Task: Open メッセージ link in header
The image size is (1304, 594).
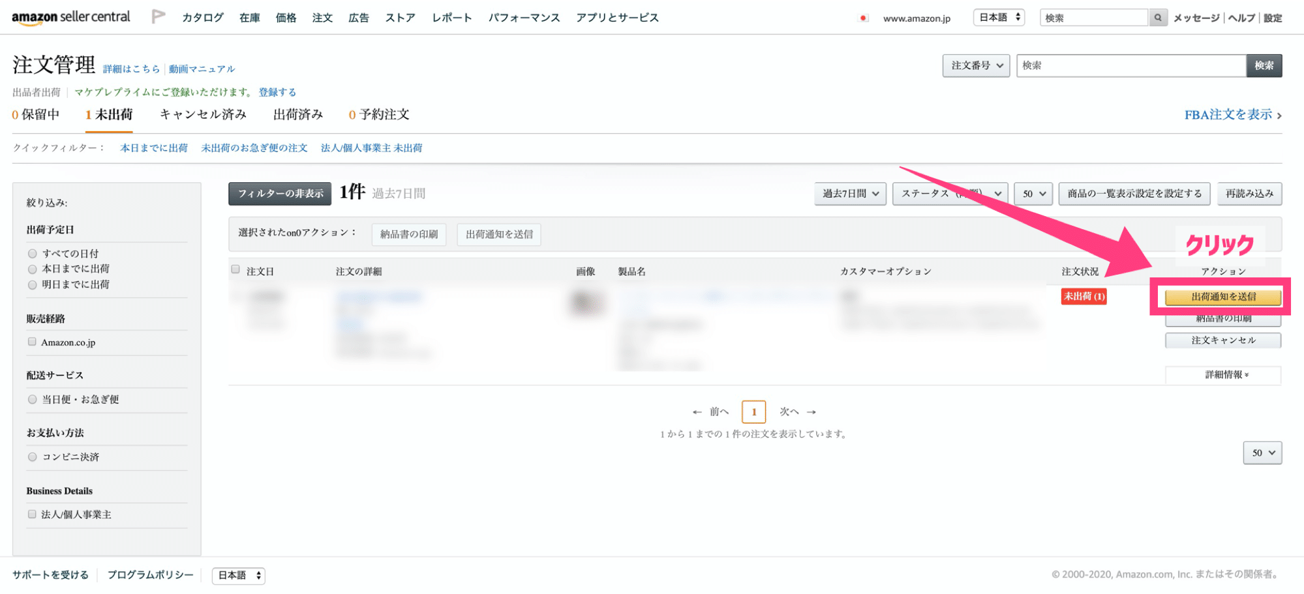Action: pos(1196,18)
